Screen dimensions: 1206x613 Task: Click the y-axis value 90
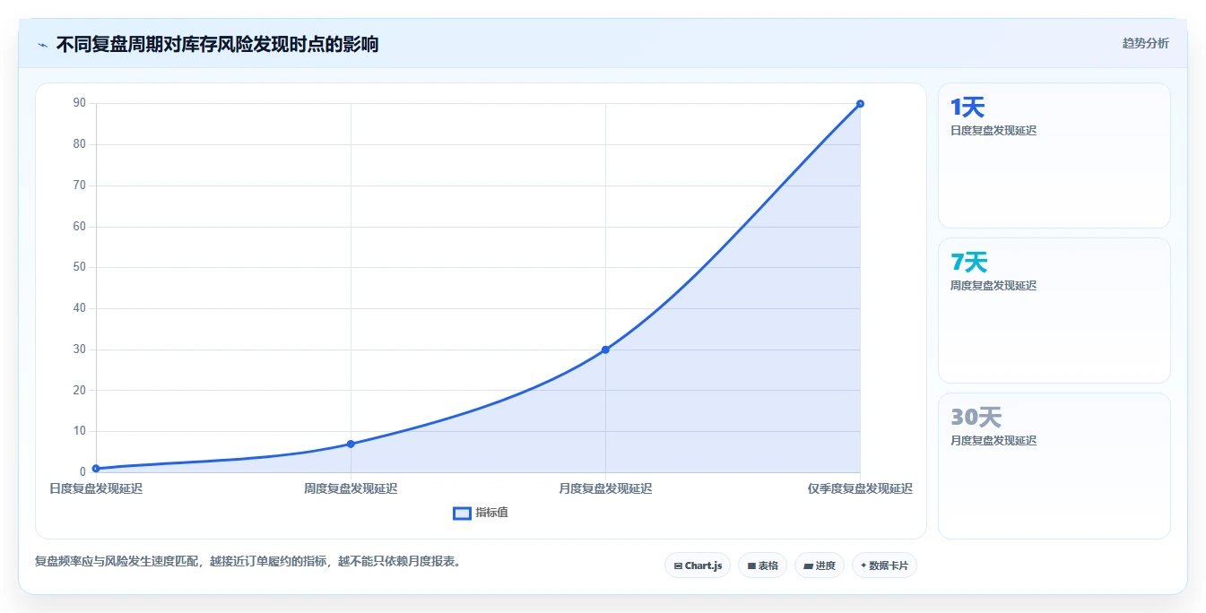80,103
